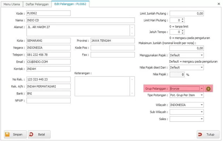Open the Daftar Pelanggan tab

[38, 4]
